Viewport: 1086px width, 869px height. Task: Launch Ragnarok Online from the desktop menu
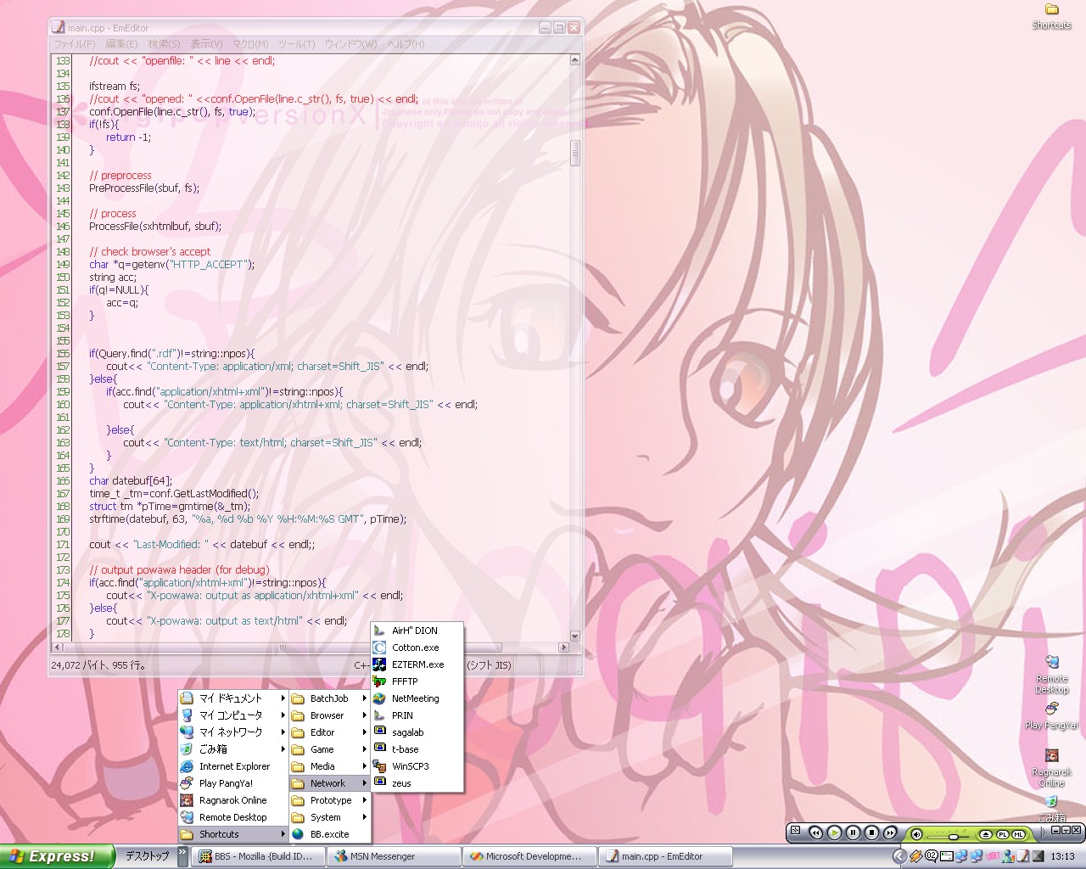tap(232, 800)
